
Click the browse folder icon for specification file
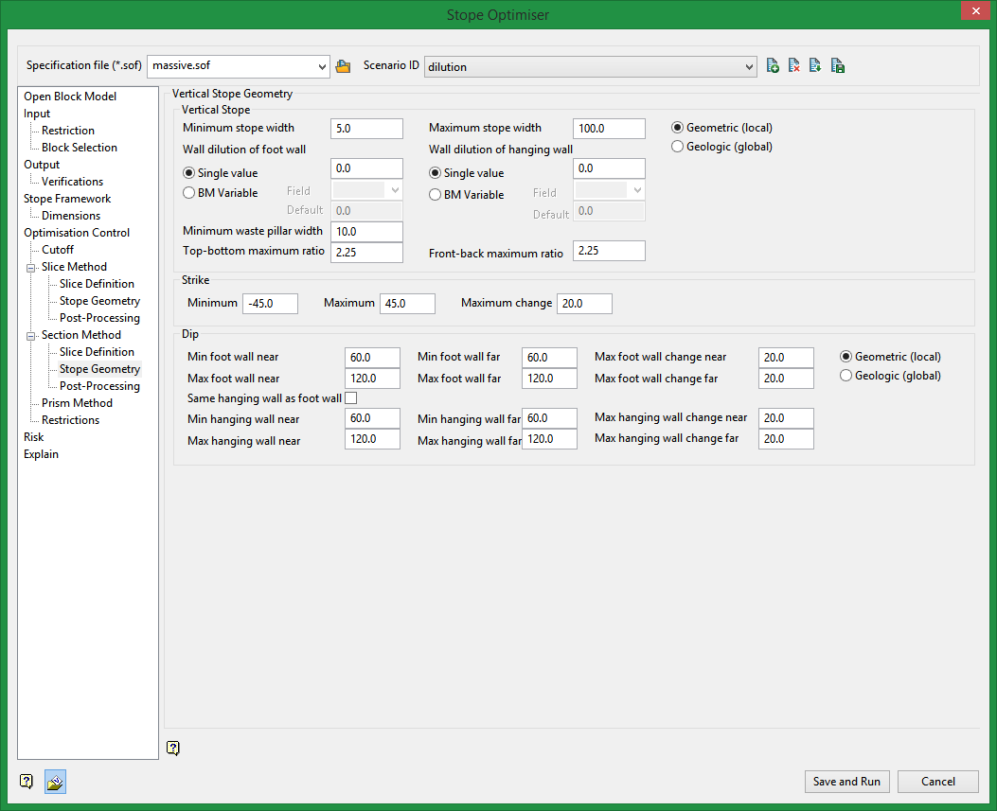(343, 66)
